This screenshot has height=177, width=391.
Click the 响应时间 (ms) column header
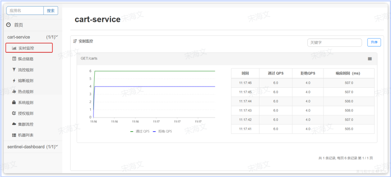[349, 74]
